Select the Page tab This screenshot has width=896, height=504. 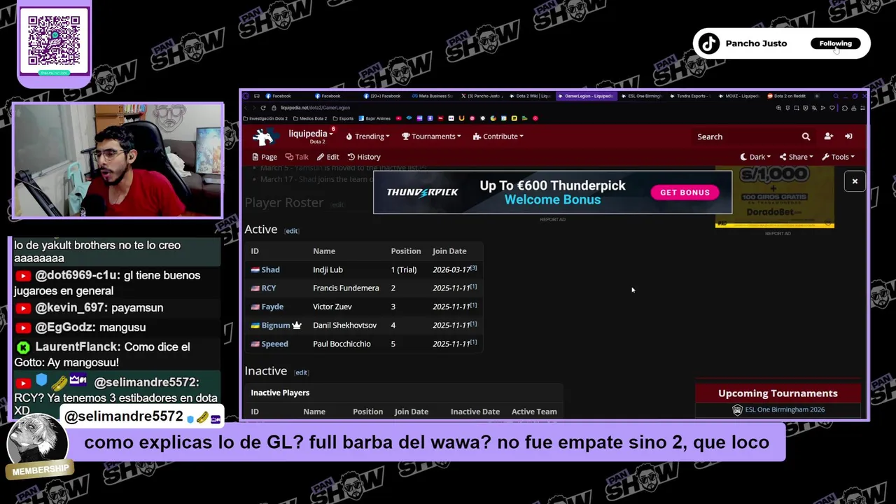click(x=265, y=157)
